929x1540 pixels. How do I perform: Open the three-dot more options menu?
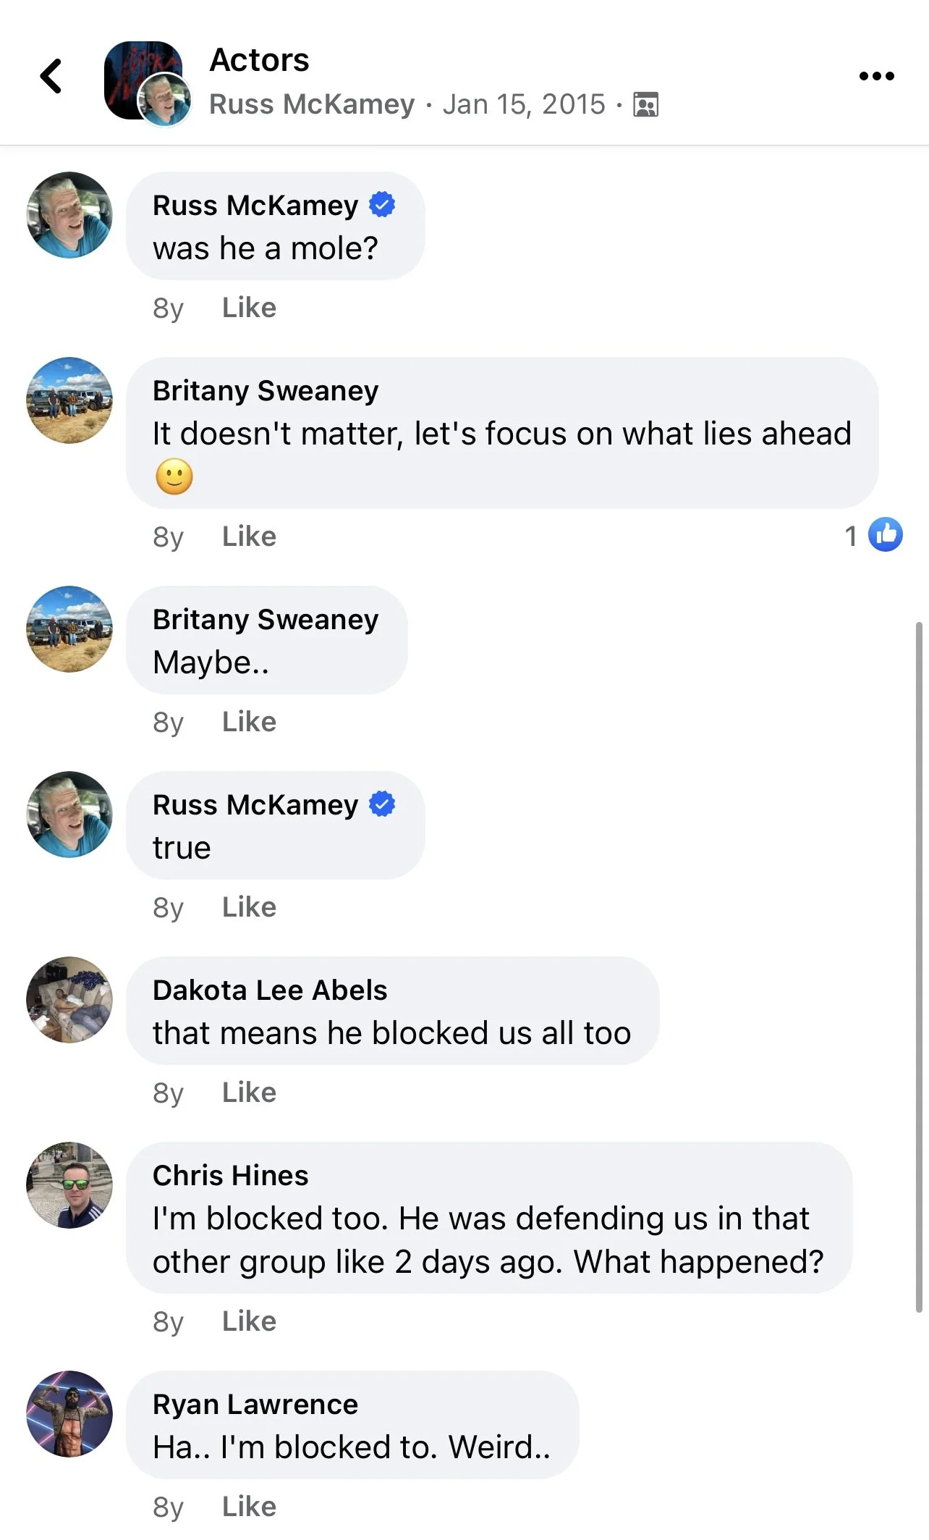(x=876, y=76)
